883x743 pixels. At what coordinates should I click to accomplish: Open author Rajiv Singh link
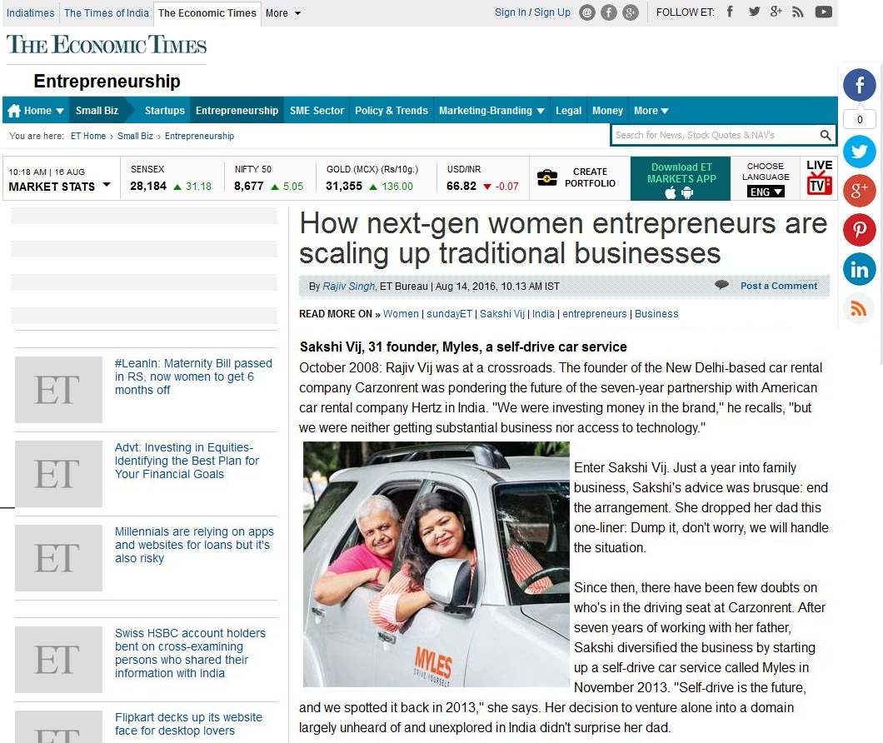[x=348, y=287]
